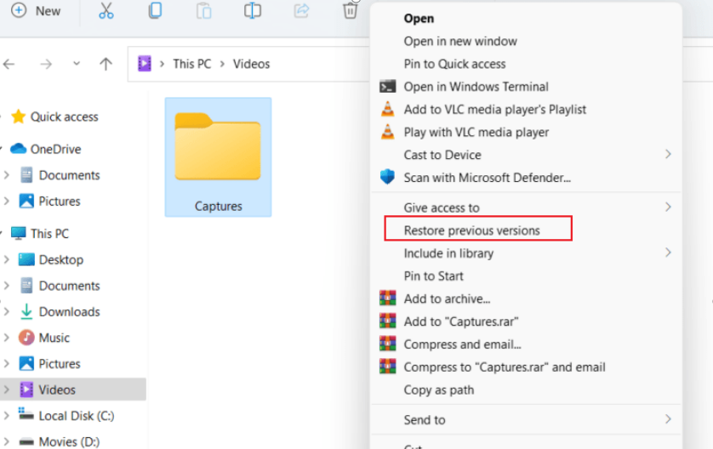
Task: Expand the OneDrive tree node
Action: 4,149
